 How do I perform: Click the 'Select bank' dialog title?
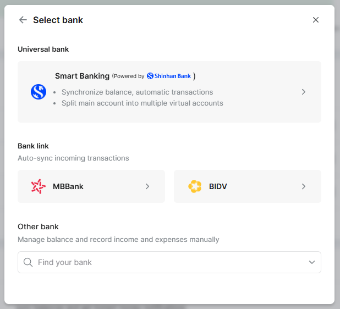[58, 20]
